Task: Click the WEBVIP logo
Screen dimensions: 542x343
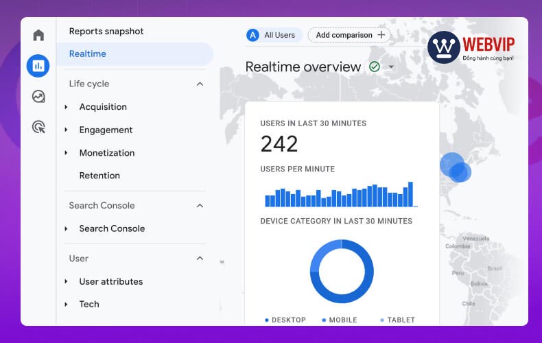Action: [471, 47]
